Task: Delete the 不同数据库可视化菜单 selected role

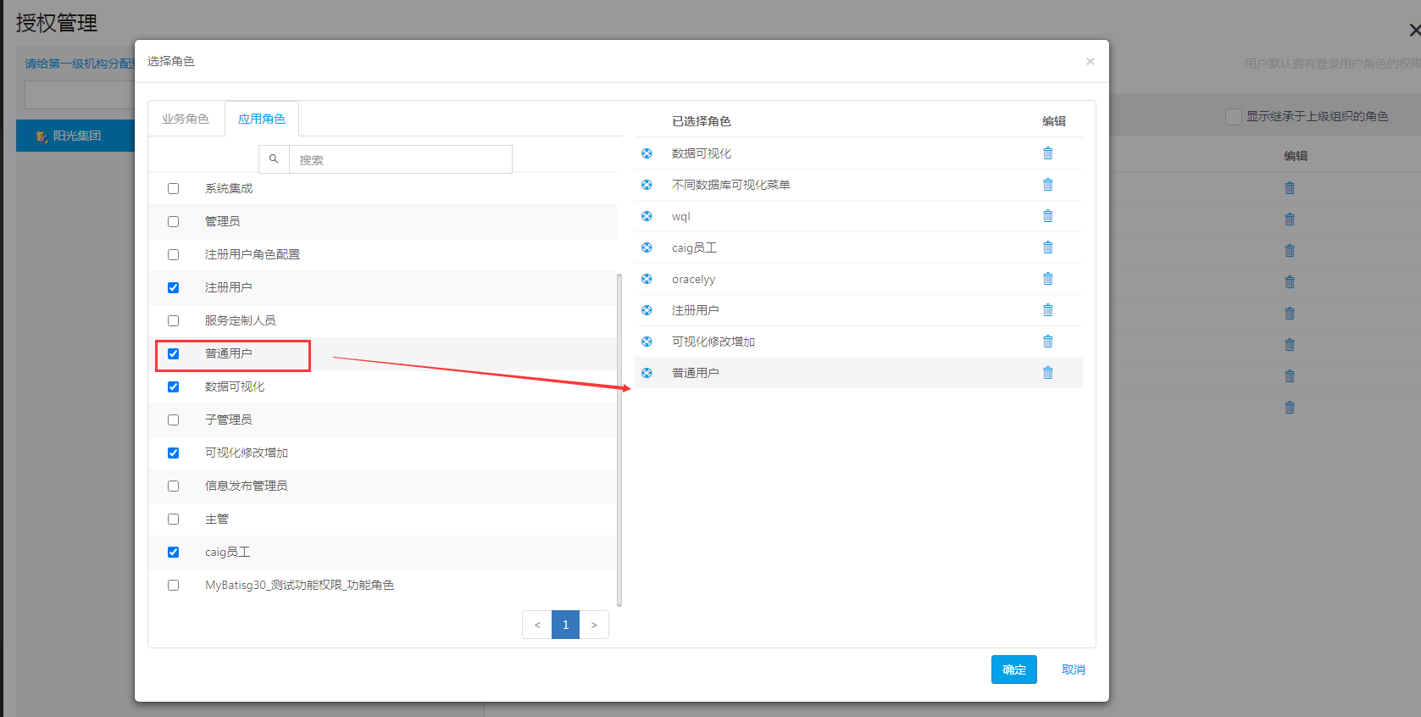Action: pos(1047,185)
